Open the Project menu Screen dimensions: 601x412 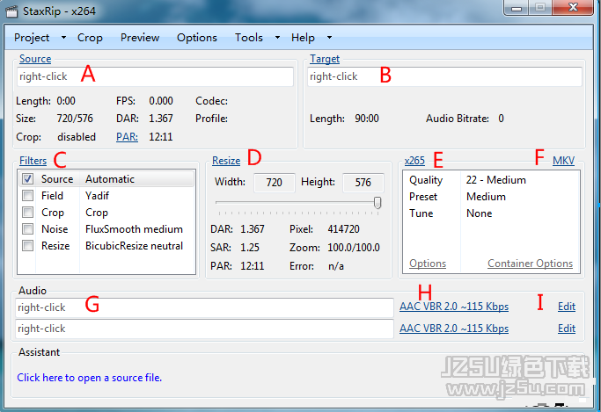[32, 38]
